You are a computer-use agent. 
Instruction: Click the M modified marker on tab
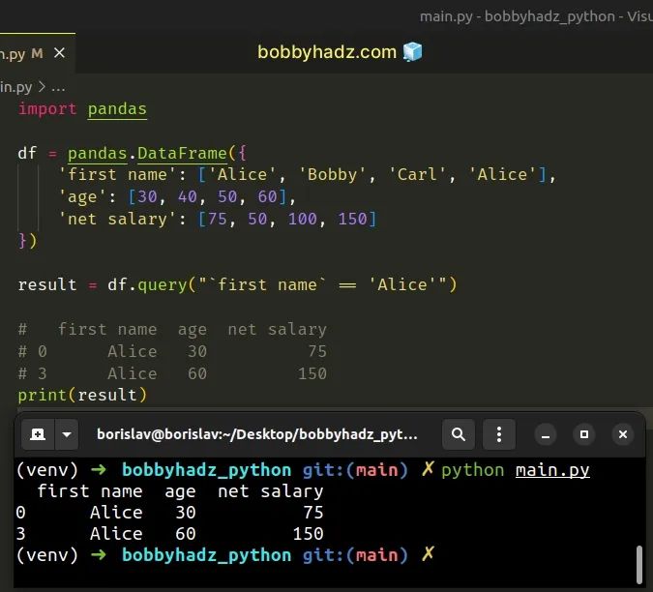(37, 53)
